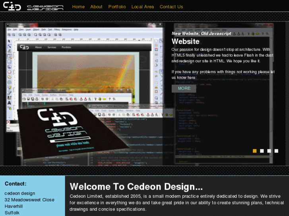Open the Contact Us page
This screenshot has width=289, height=216.
[x=171, y=7]
